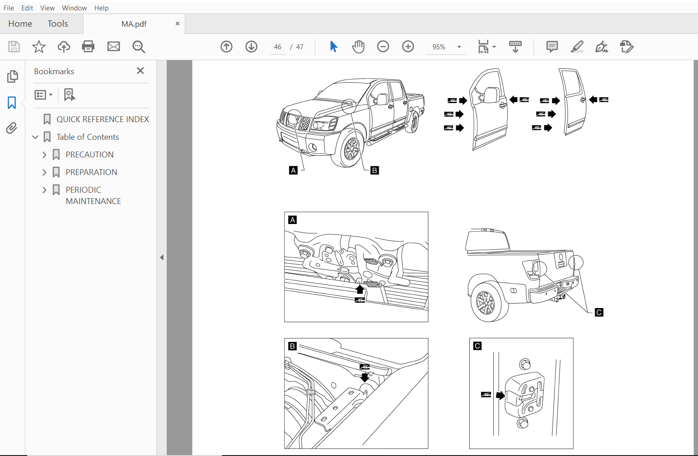Open the search tool

(139, 47)
